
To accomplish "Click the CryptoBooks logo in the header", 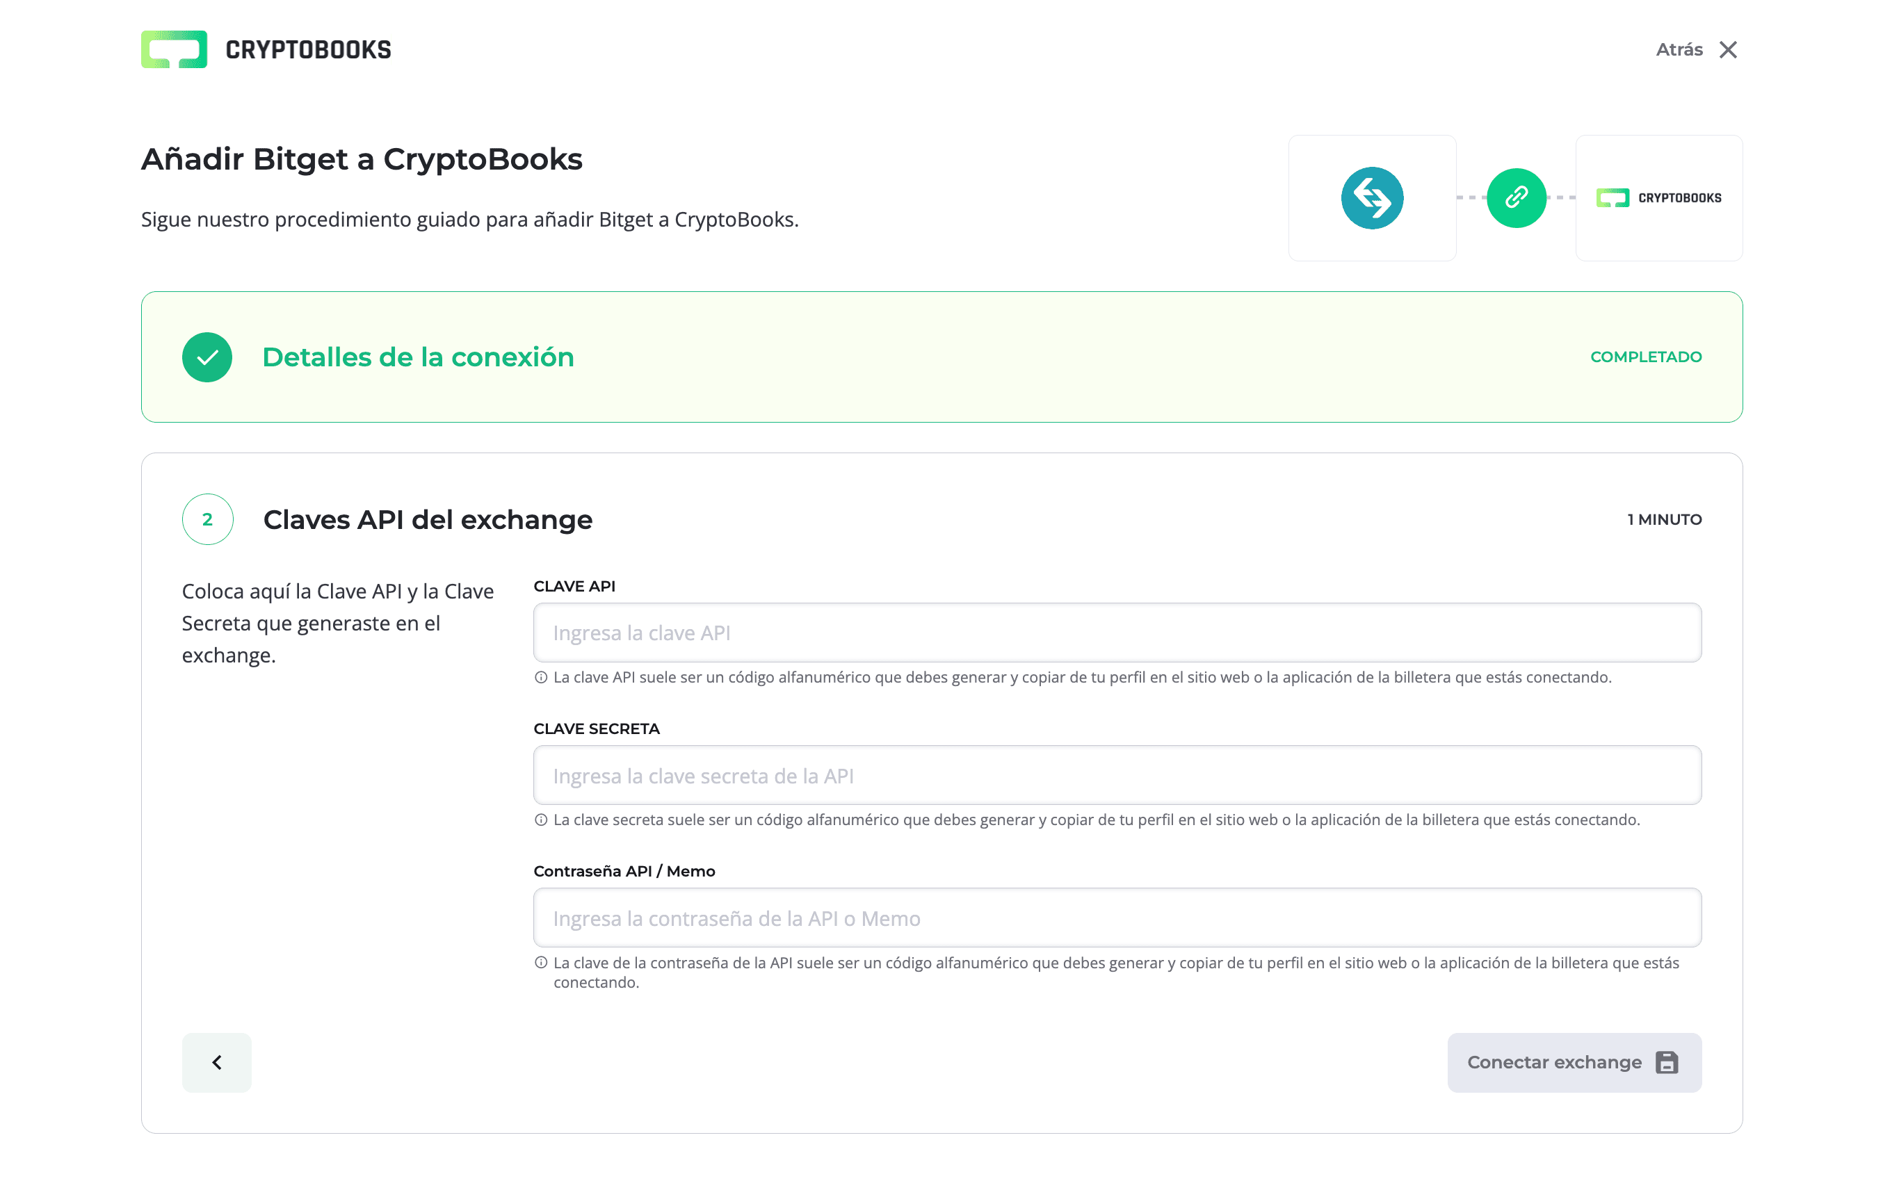I will (266, 49).
